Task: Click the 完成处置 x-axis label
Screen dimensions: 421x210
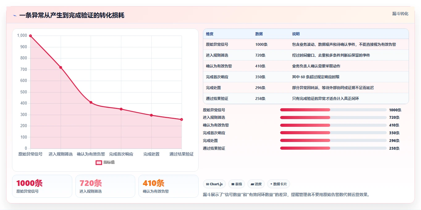Action: pos(151,154)
